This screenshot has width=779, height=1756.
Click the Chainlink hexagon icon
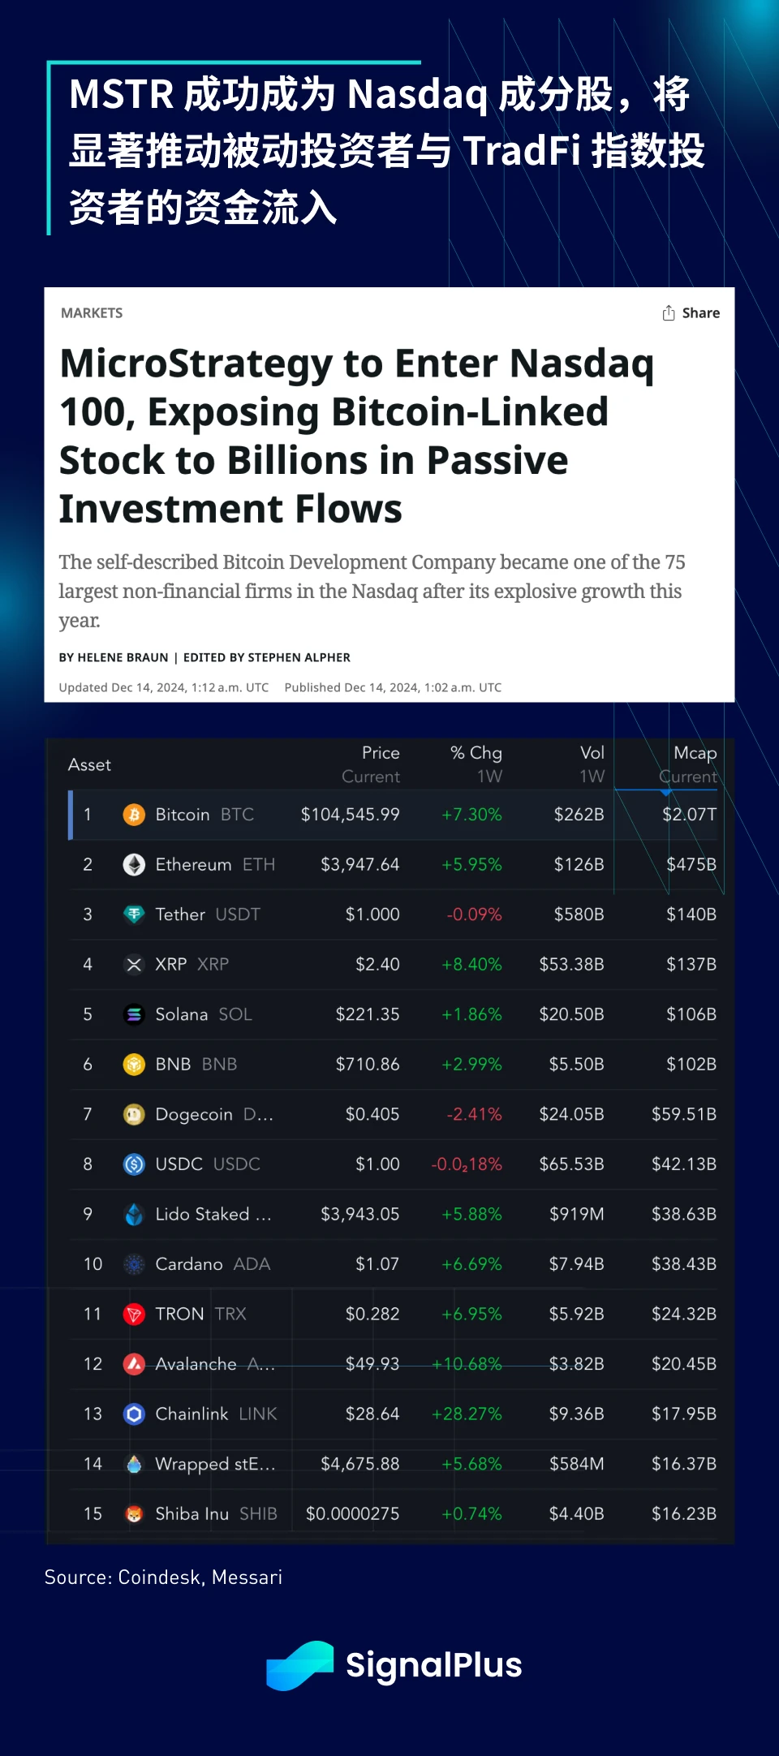[x=134, y=1414]
